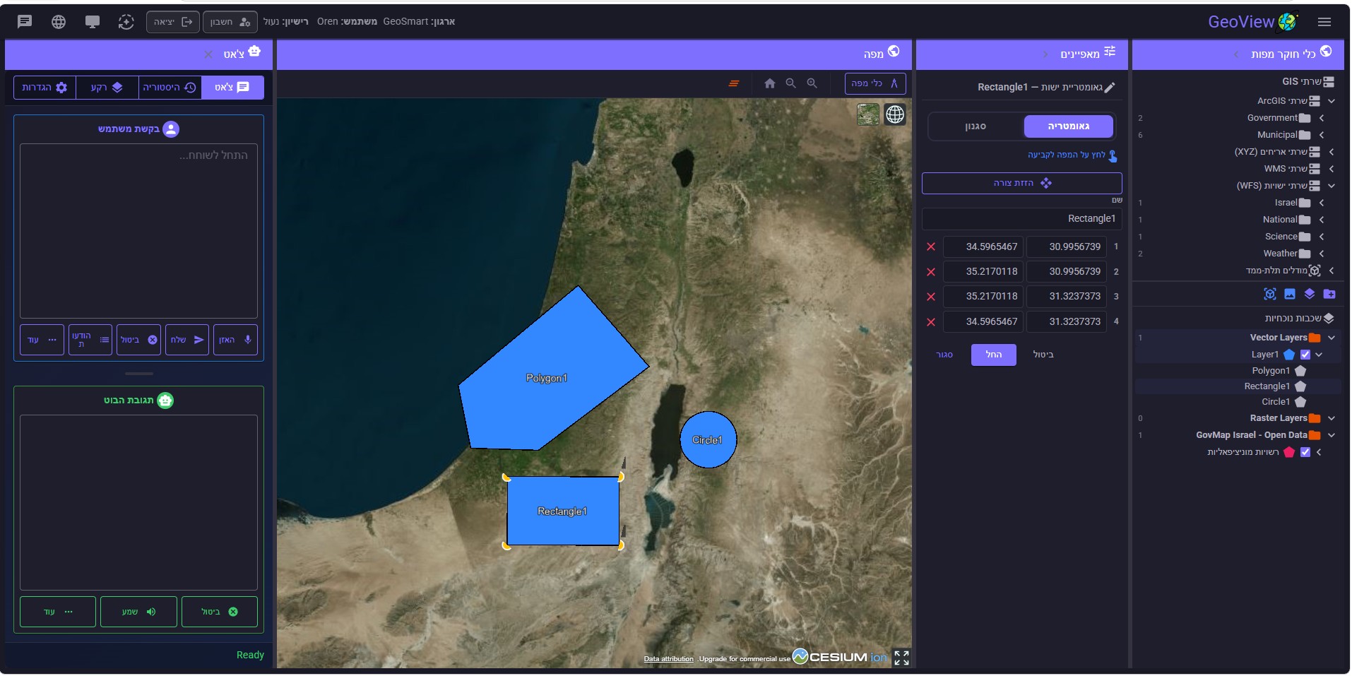The width and height of the screenshot is (1352, 676).
Task: Click the החל (Apply) button
Action: [994, 355]
